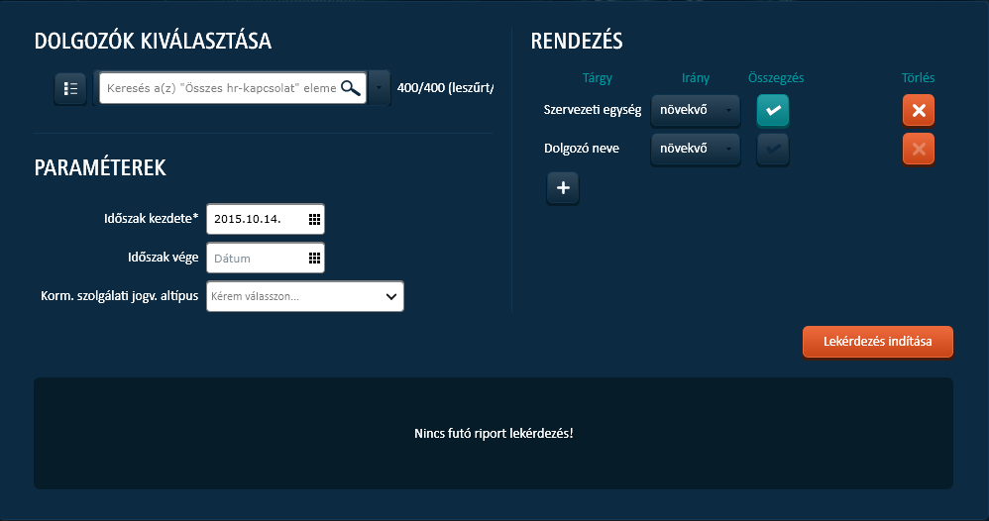The width and height of the screenshot is (989, 521).
Task: Start query with Lekérdezés indítása
Action: 877,342
